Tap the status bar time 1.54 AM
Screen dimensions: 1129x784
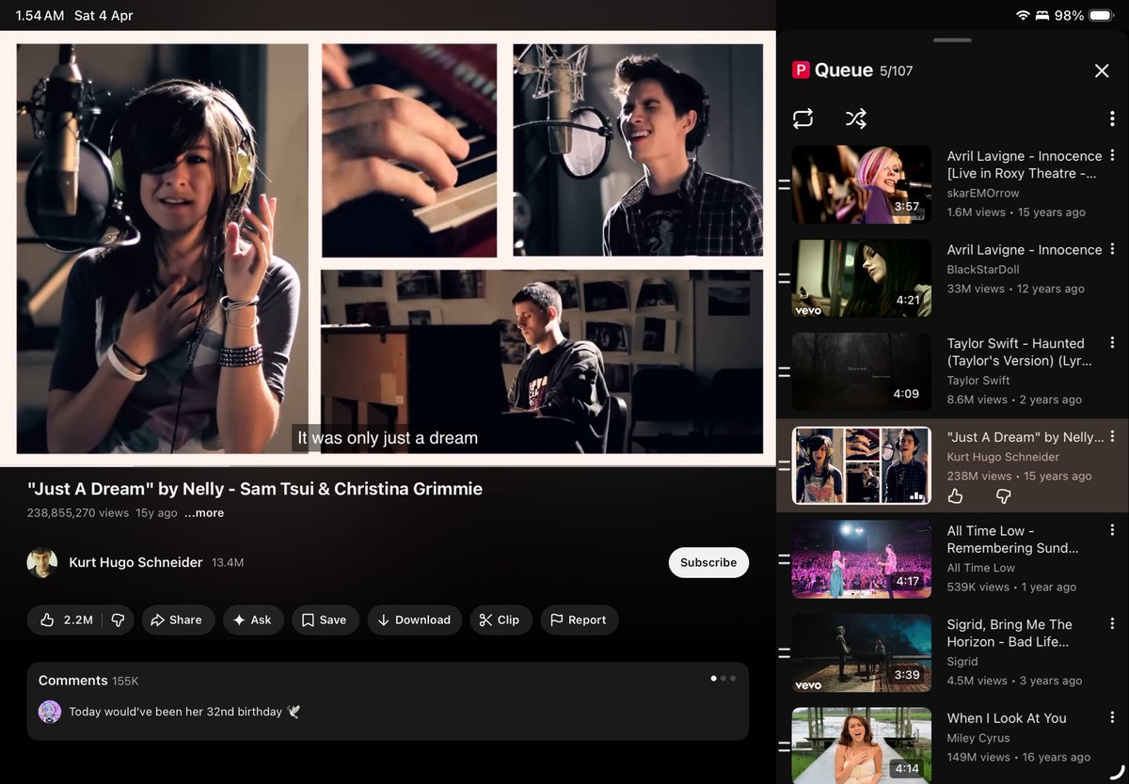click(40, 16)
